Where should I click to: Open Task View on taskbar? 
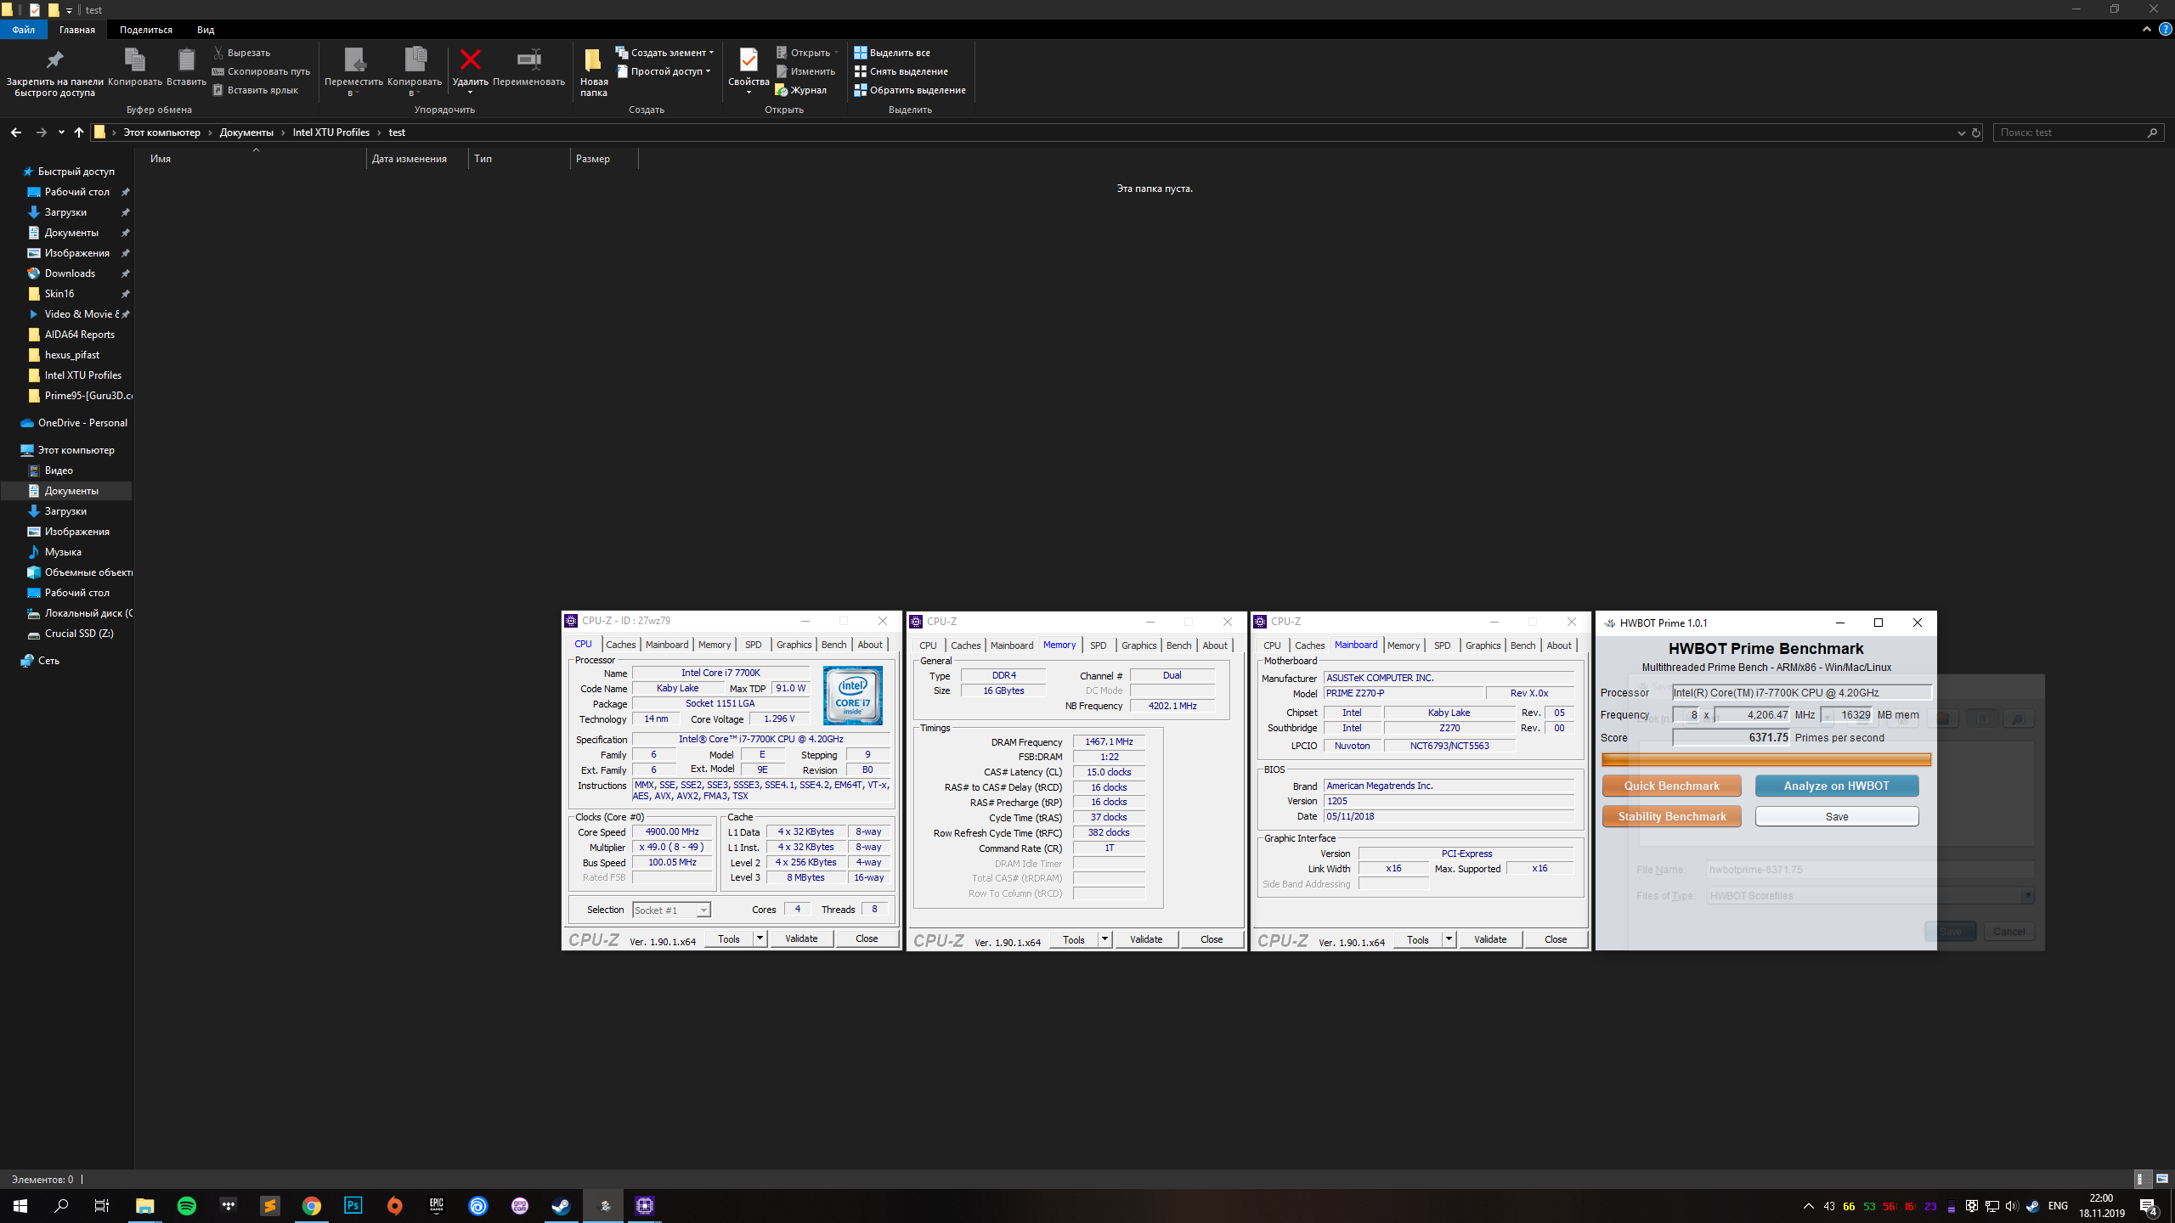click(102, 1205)
